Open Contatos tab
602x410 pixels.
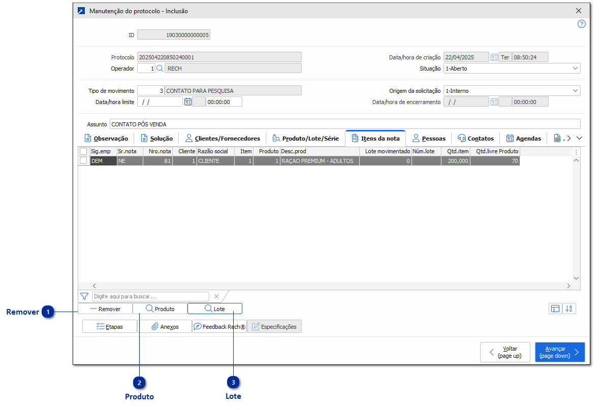click(476, 139)
